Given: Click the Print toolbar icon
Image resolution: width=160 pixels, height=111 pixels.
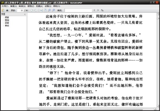Looking at the screenshot, I should [7, 10].
